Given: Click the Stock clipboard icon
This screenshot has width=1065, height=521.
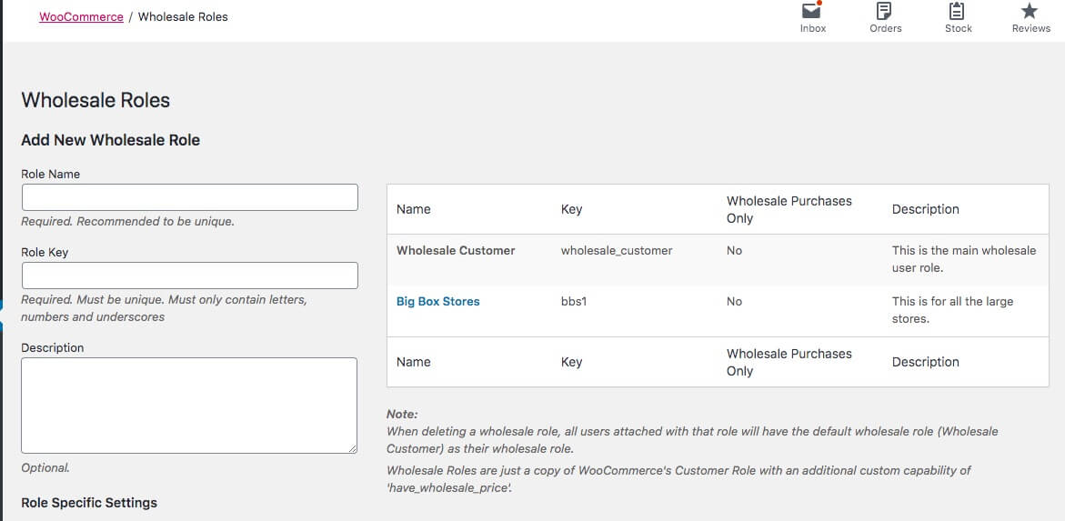Looking at the screenshot, I should point(958,12).
